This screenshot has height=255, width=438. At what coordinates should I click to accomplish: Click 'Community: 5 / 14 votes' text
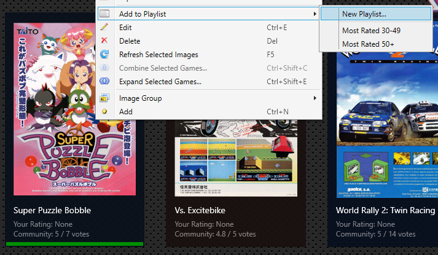click(376, 234)
